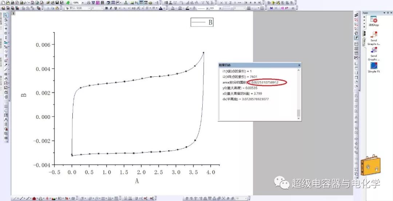Click the X column designation icon

coord(222,3)
